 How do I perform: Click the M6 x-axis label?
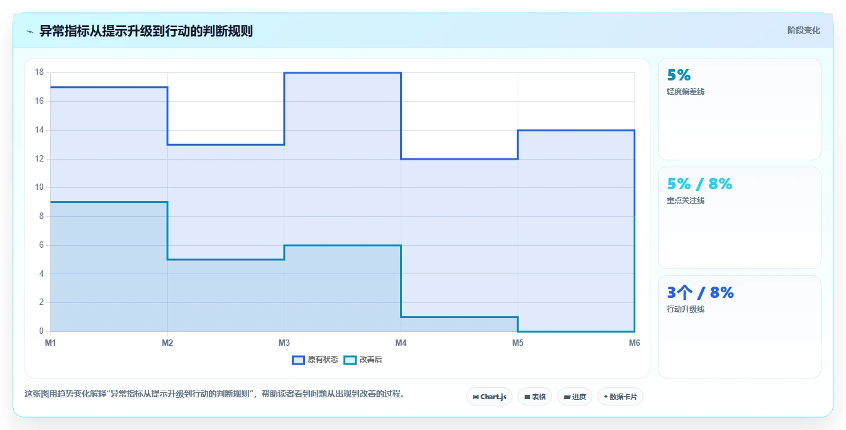pyautogui.click(x=634, y=343)
